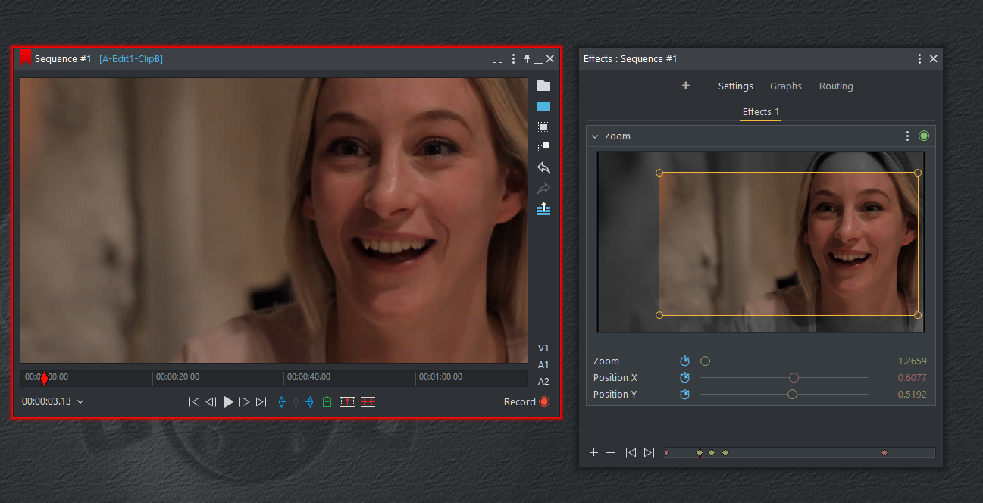Image resolution: width=983 pixels, height=503 pixels.
Task: Click the bottom-right zoom crop handle
Action: 918,315
